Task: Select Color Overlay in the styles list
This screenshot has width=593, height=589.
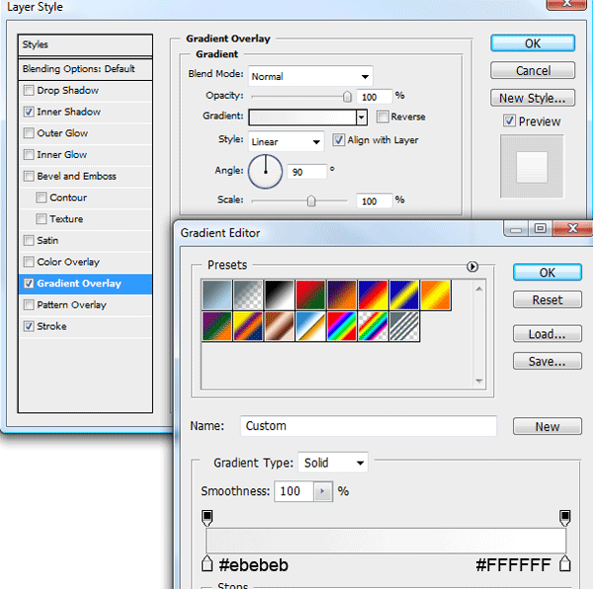Action: [68, 262]
